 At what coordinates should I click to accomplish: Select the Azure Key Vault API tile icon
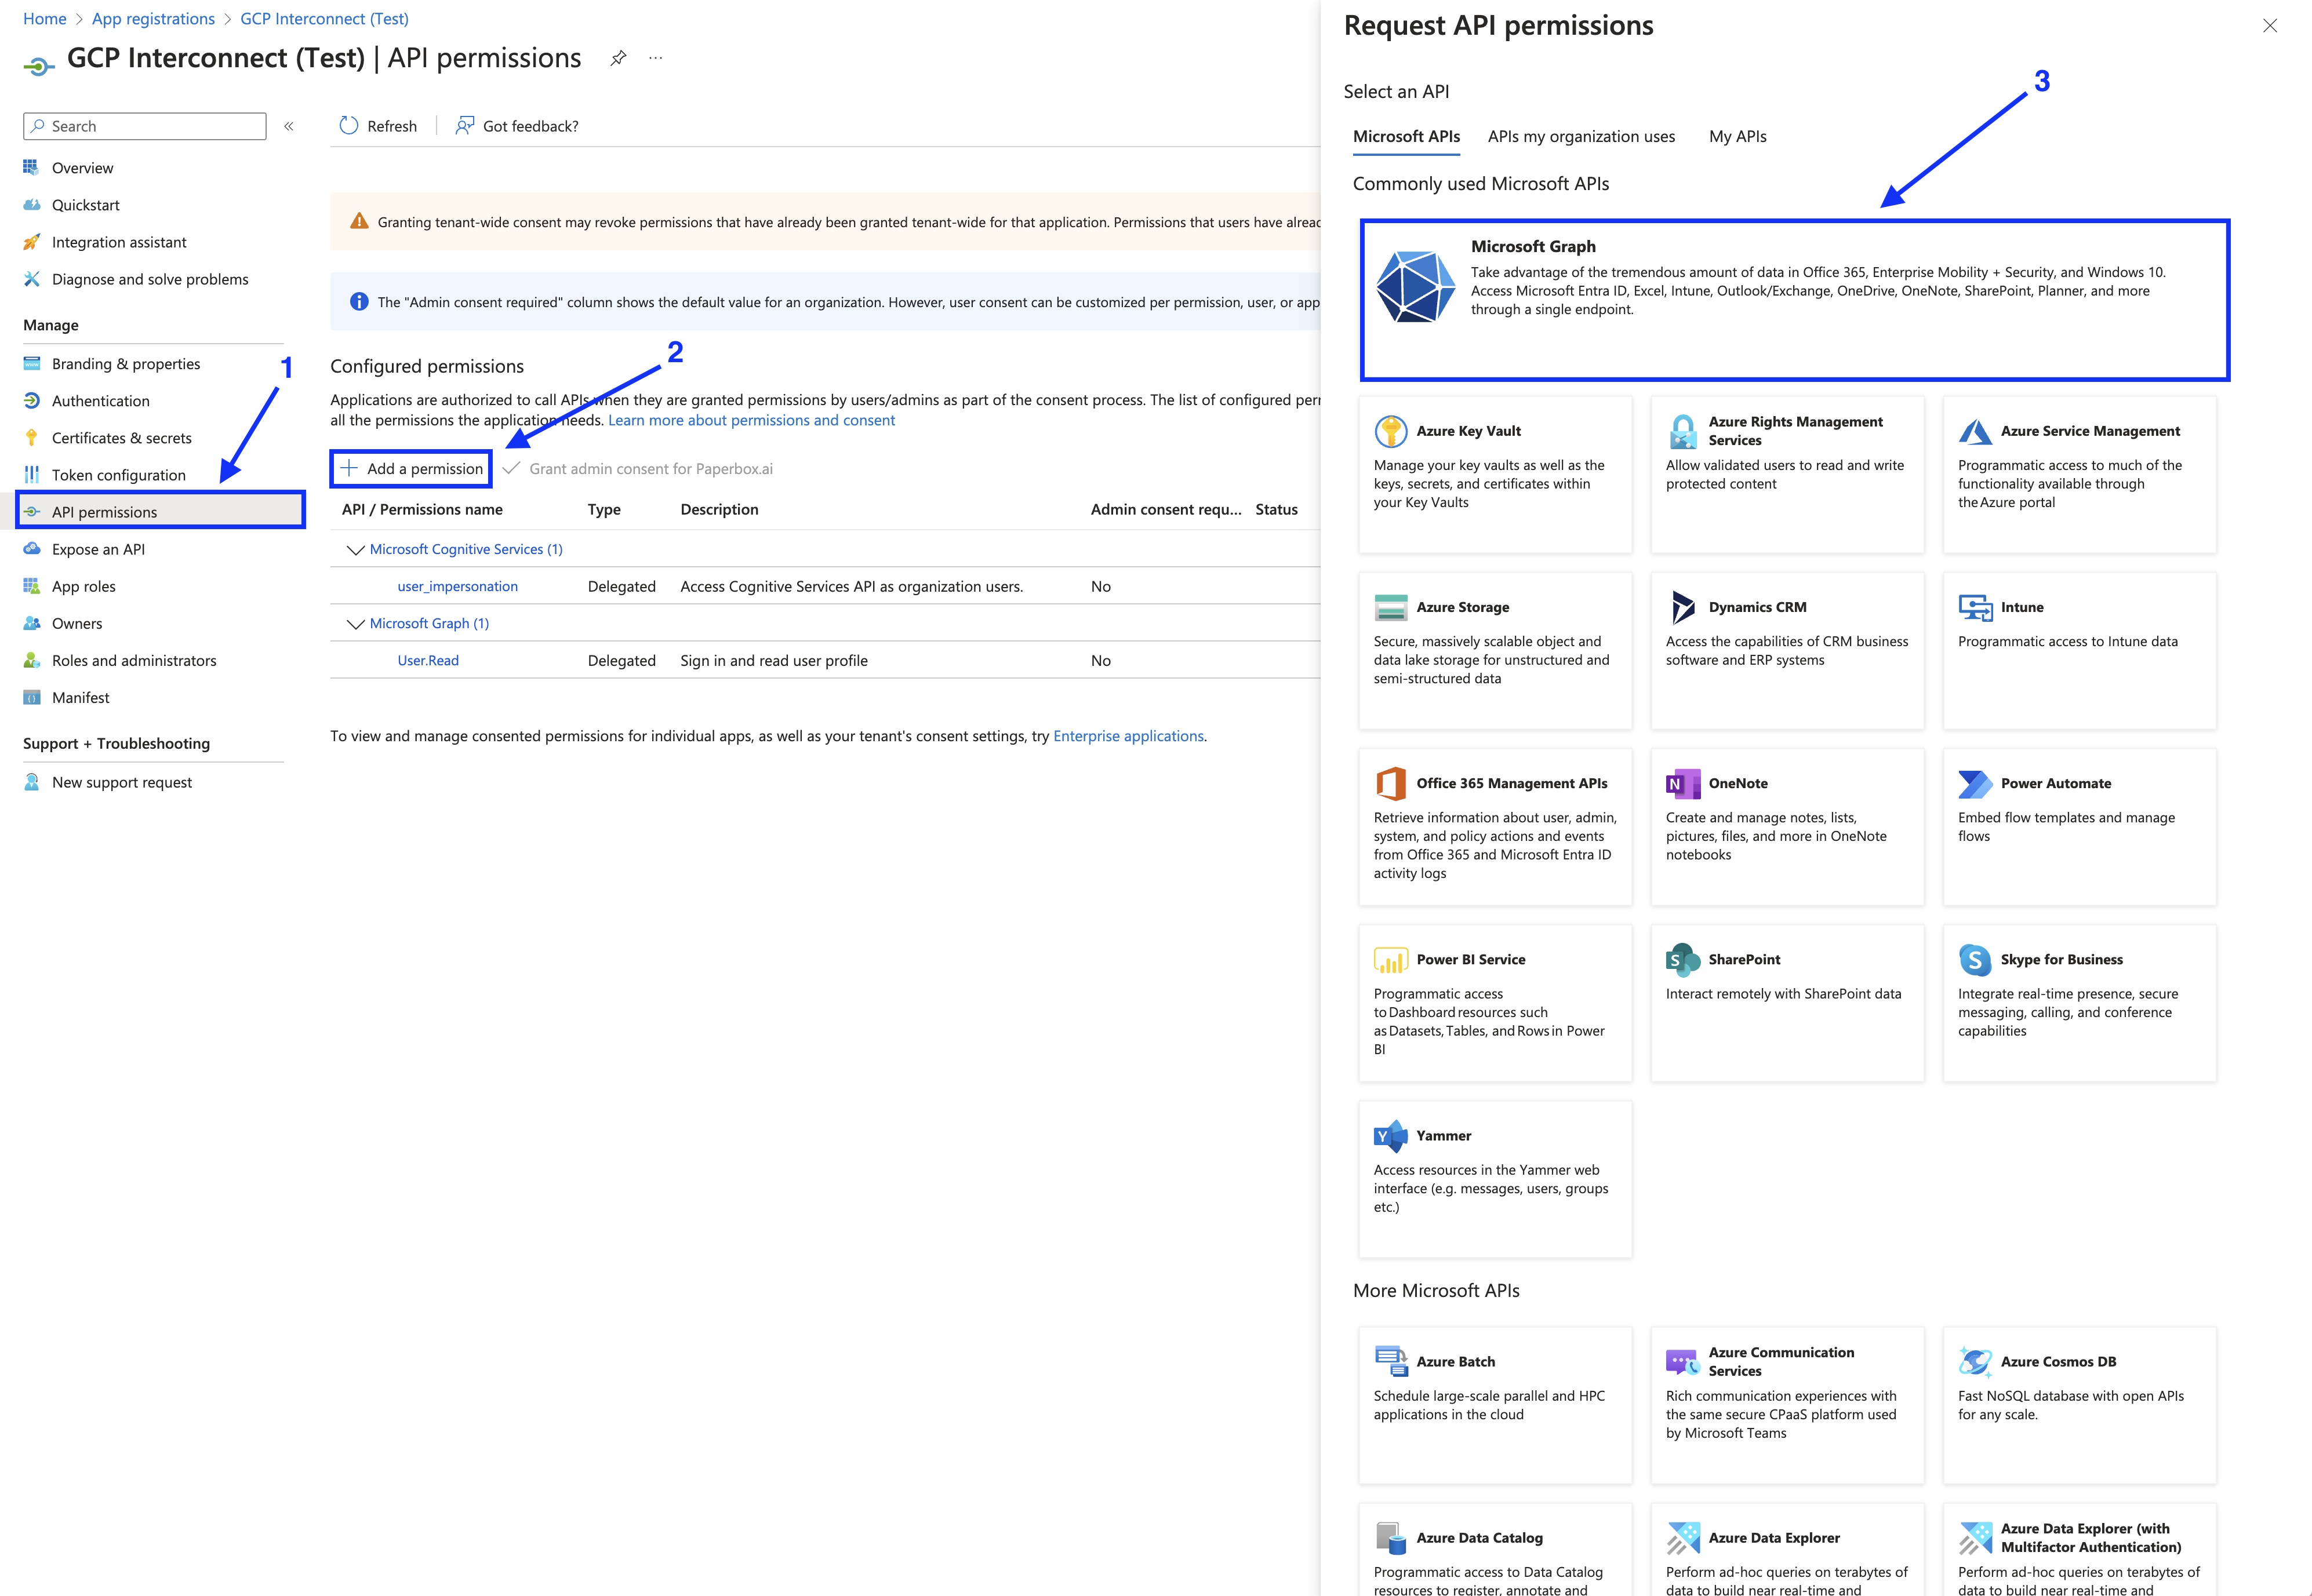pyautogui.click(x=1391, y=430)
